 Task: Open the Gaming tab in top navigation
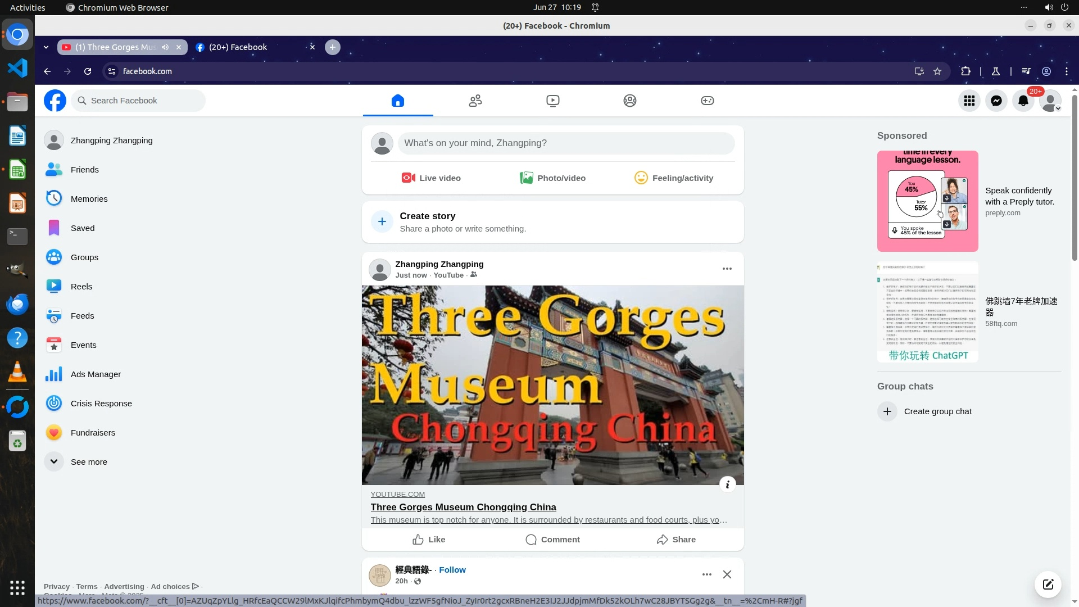(707, 101)
